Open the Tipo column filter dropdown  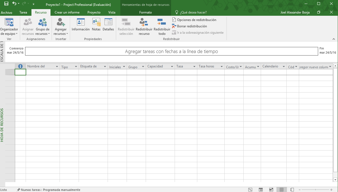tap(76, 67)
